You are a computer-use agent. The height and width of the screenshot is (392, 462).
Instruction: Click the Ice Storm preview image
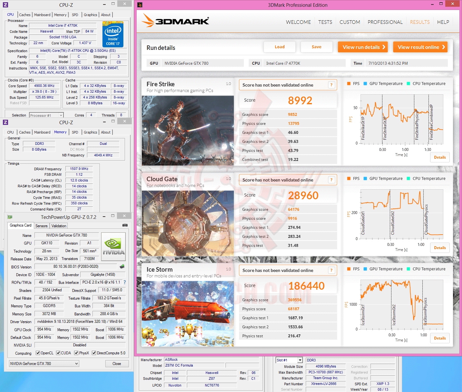[x=188, y=314]
